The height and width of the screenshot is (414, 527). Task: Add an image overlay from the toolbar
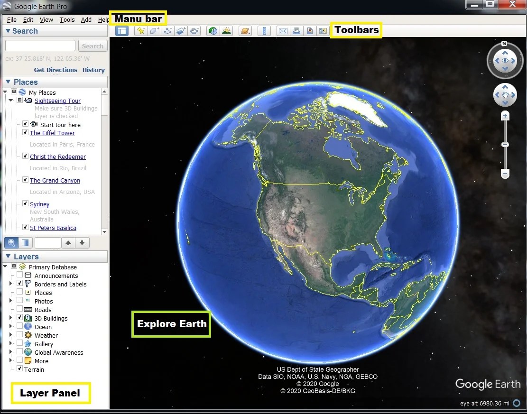pyautogui.click(x=181, y=31)
